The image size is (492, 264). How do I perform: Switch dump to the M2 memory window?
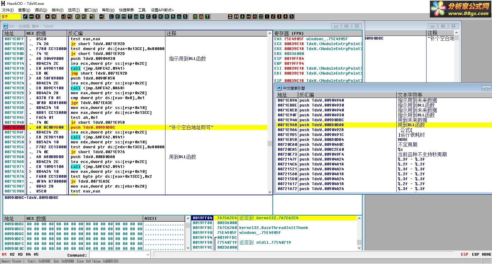pos(12,254)
